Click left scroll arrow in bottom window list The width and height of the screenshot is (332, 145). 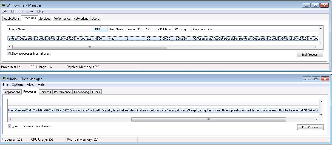[10, 120]
